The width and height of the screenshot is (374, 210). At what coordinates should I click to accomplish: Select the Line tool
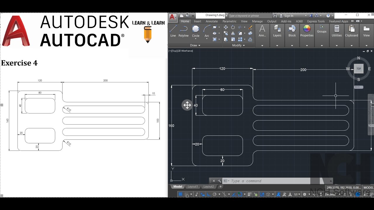(x=173, y=31)
